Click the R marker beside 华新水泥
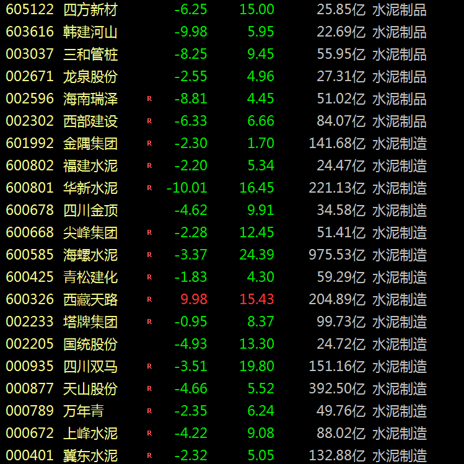Screen dimensions: 464x464 point(149,188)
